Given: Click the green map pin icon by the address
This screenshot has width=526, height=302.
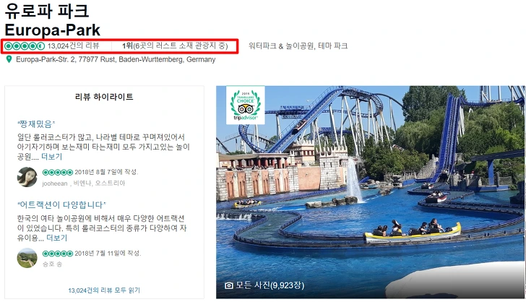Looking at the screenshot, I should pyautogui.click(x=9, y=59).
